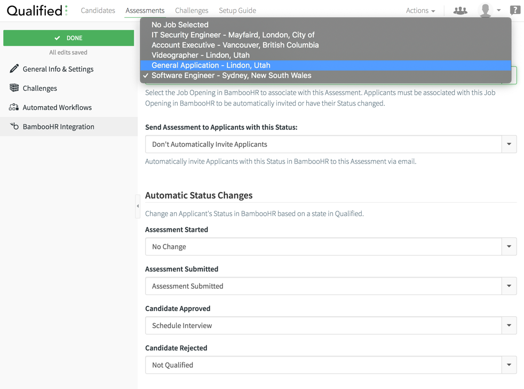Select General Application - Lindon, Utah option

pos(211,65)
